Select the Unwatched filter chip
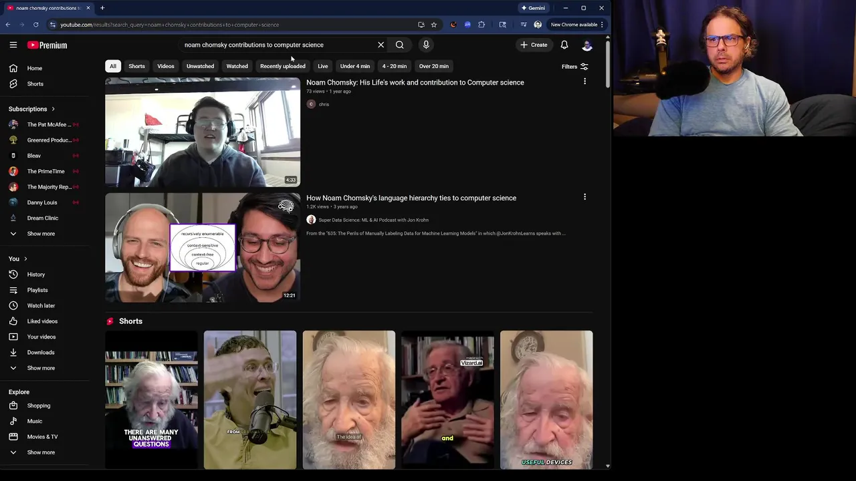Image resolution: width=856 pixels, height=481 pixels. (x=200, y=66)
